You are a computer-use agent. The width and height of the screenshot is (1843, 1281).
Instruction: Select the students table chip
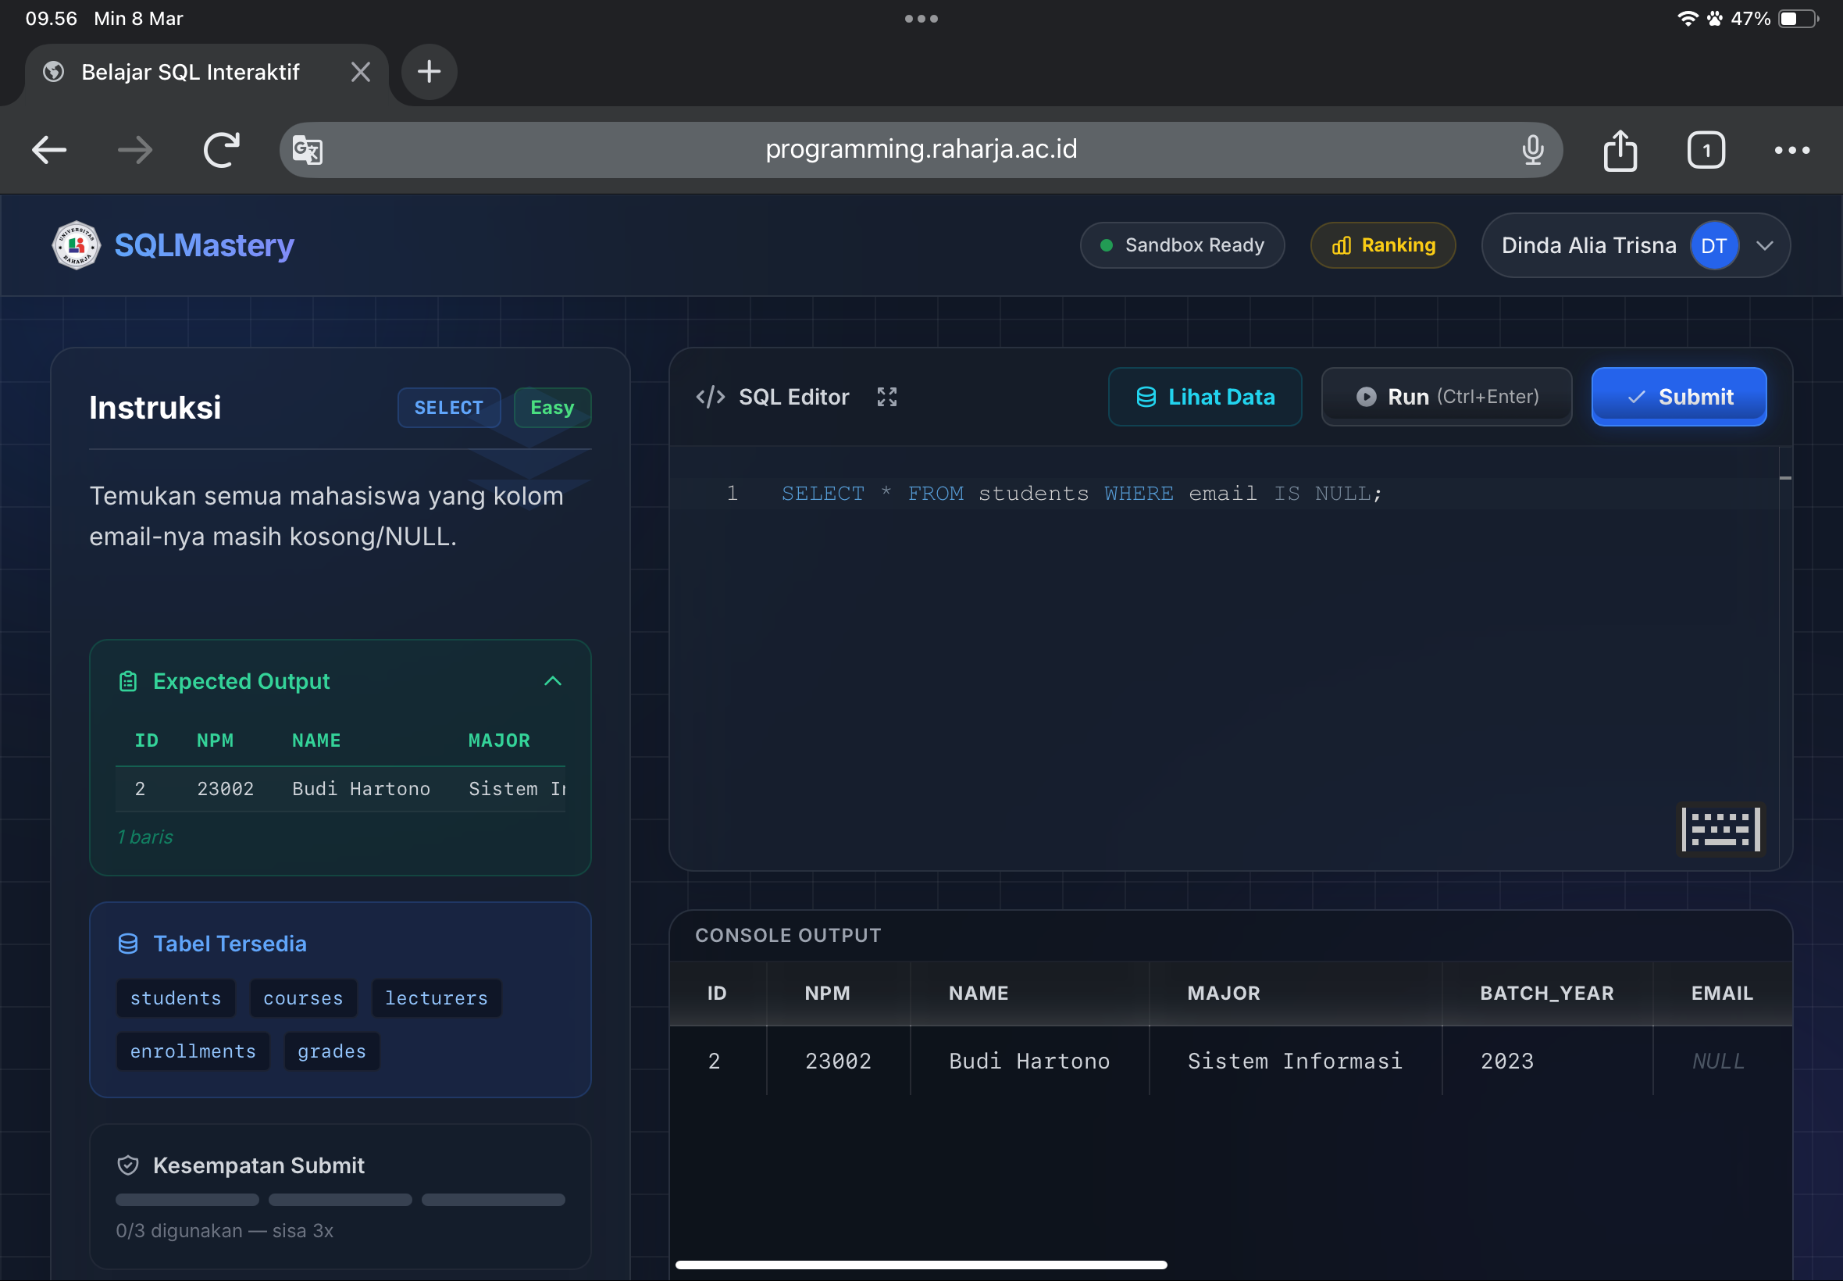click(176, 997)
